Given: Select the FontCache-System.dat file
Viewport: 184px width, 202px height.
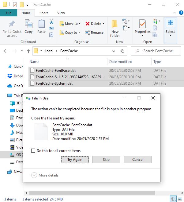Looking at the screenshot, I should pos(106,84).
